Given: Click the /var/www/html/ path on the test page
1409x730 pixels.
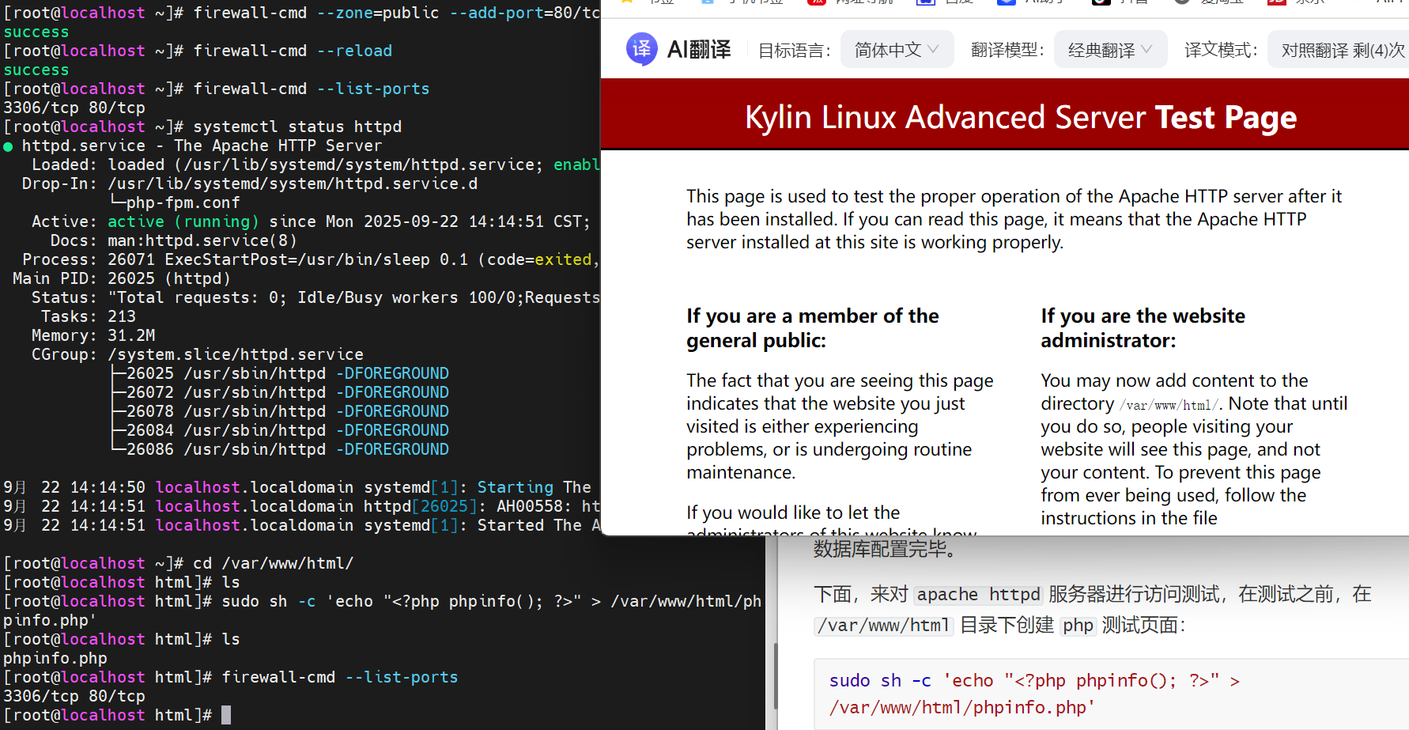Looking at the screenshot, I should pyautogui.click(x=1170, y=405).
